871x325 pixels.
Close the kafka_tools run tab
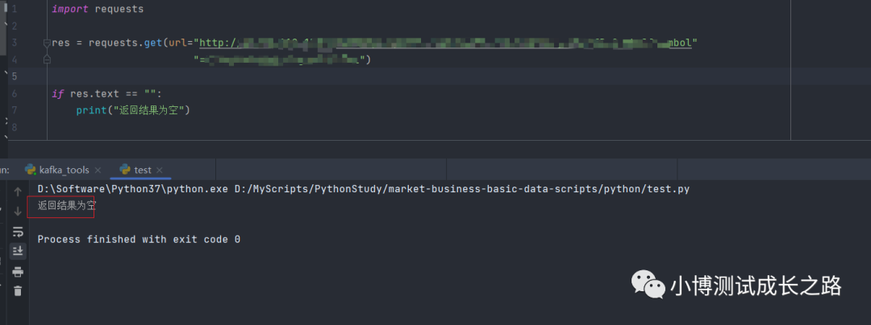pos(98,171)
